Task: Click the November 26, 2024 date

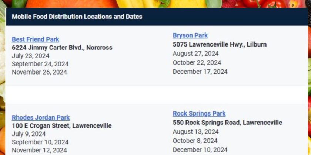Action: click(39, 72)
